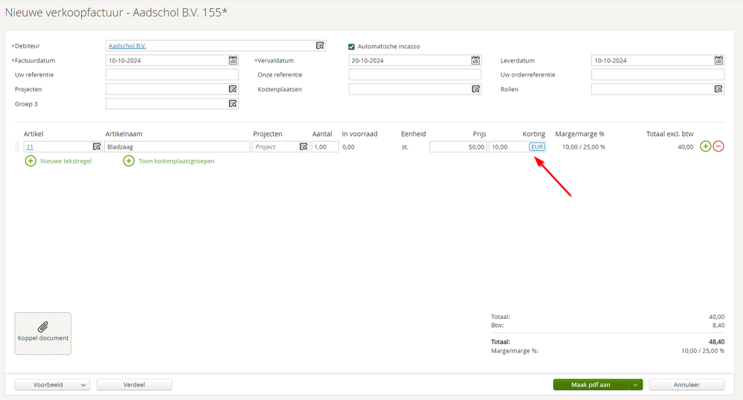The height and width of the screenshot is (400, 743).
Task: Click the In voorraad value 0,00
Action: [348, 147]
